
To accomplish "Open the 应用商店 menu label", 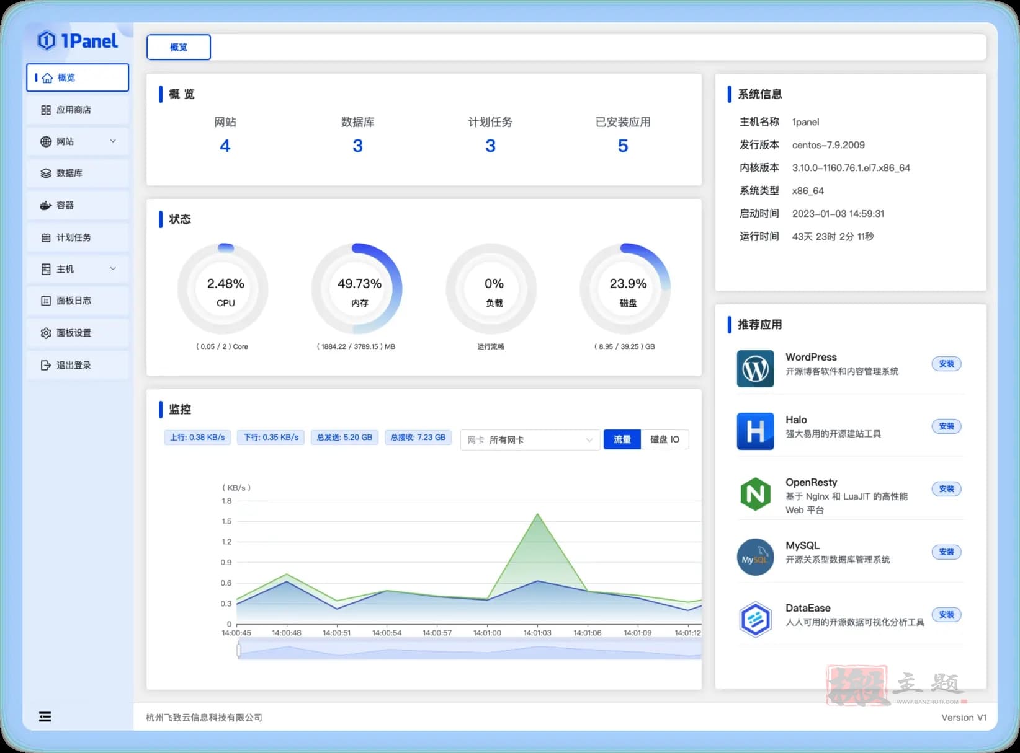I will pyautogui.click(x=74, y=110).
